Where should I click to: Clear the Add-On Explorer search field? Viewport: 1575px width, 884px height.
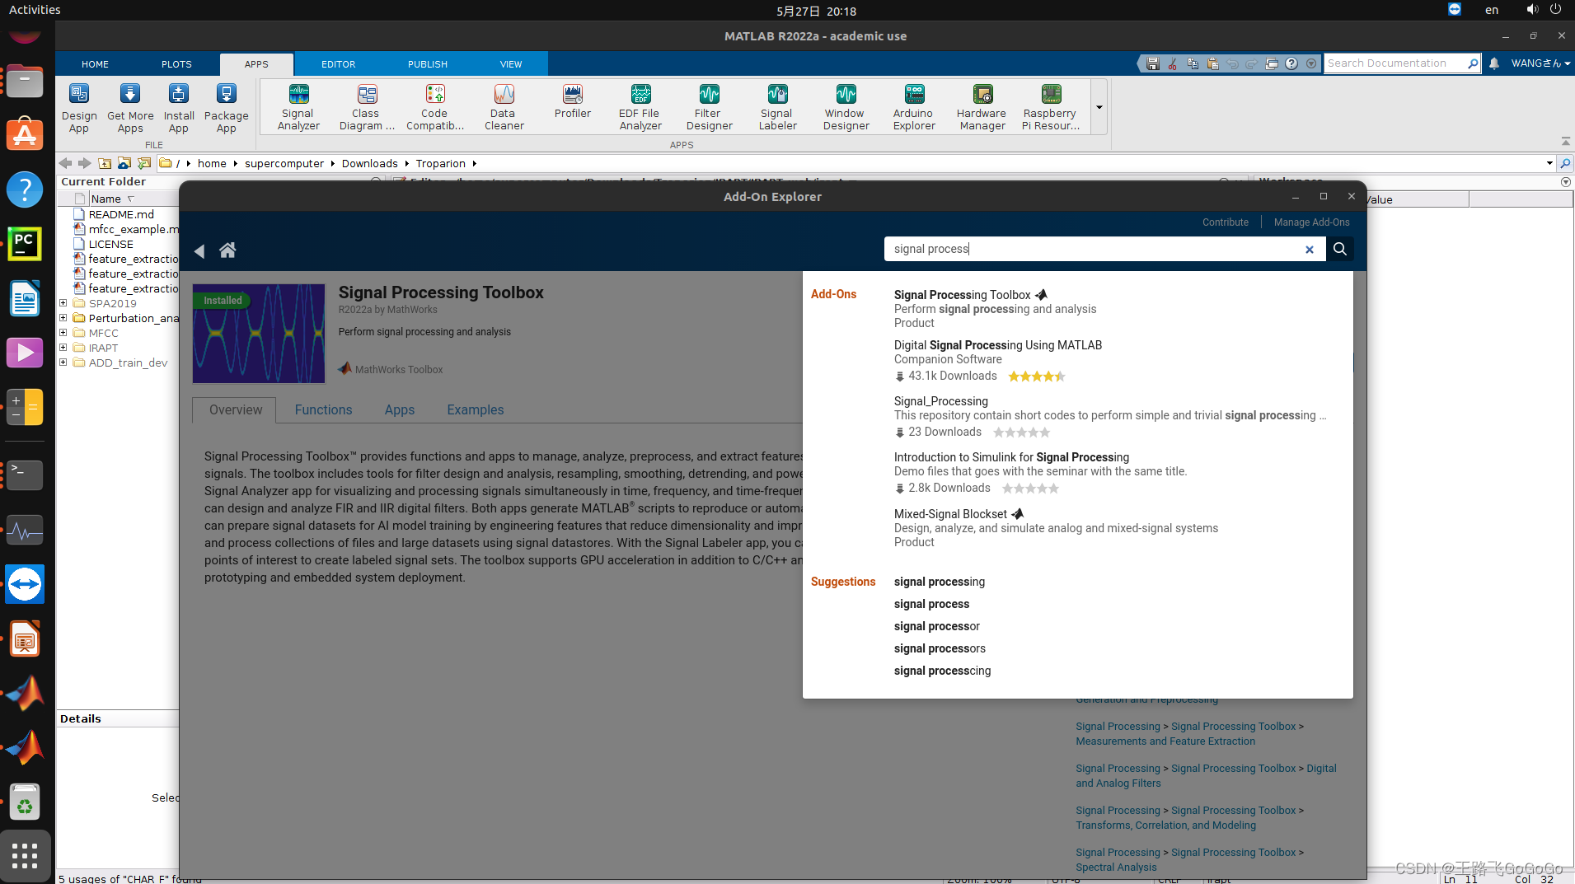pos(1309,249)
